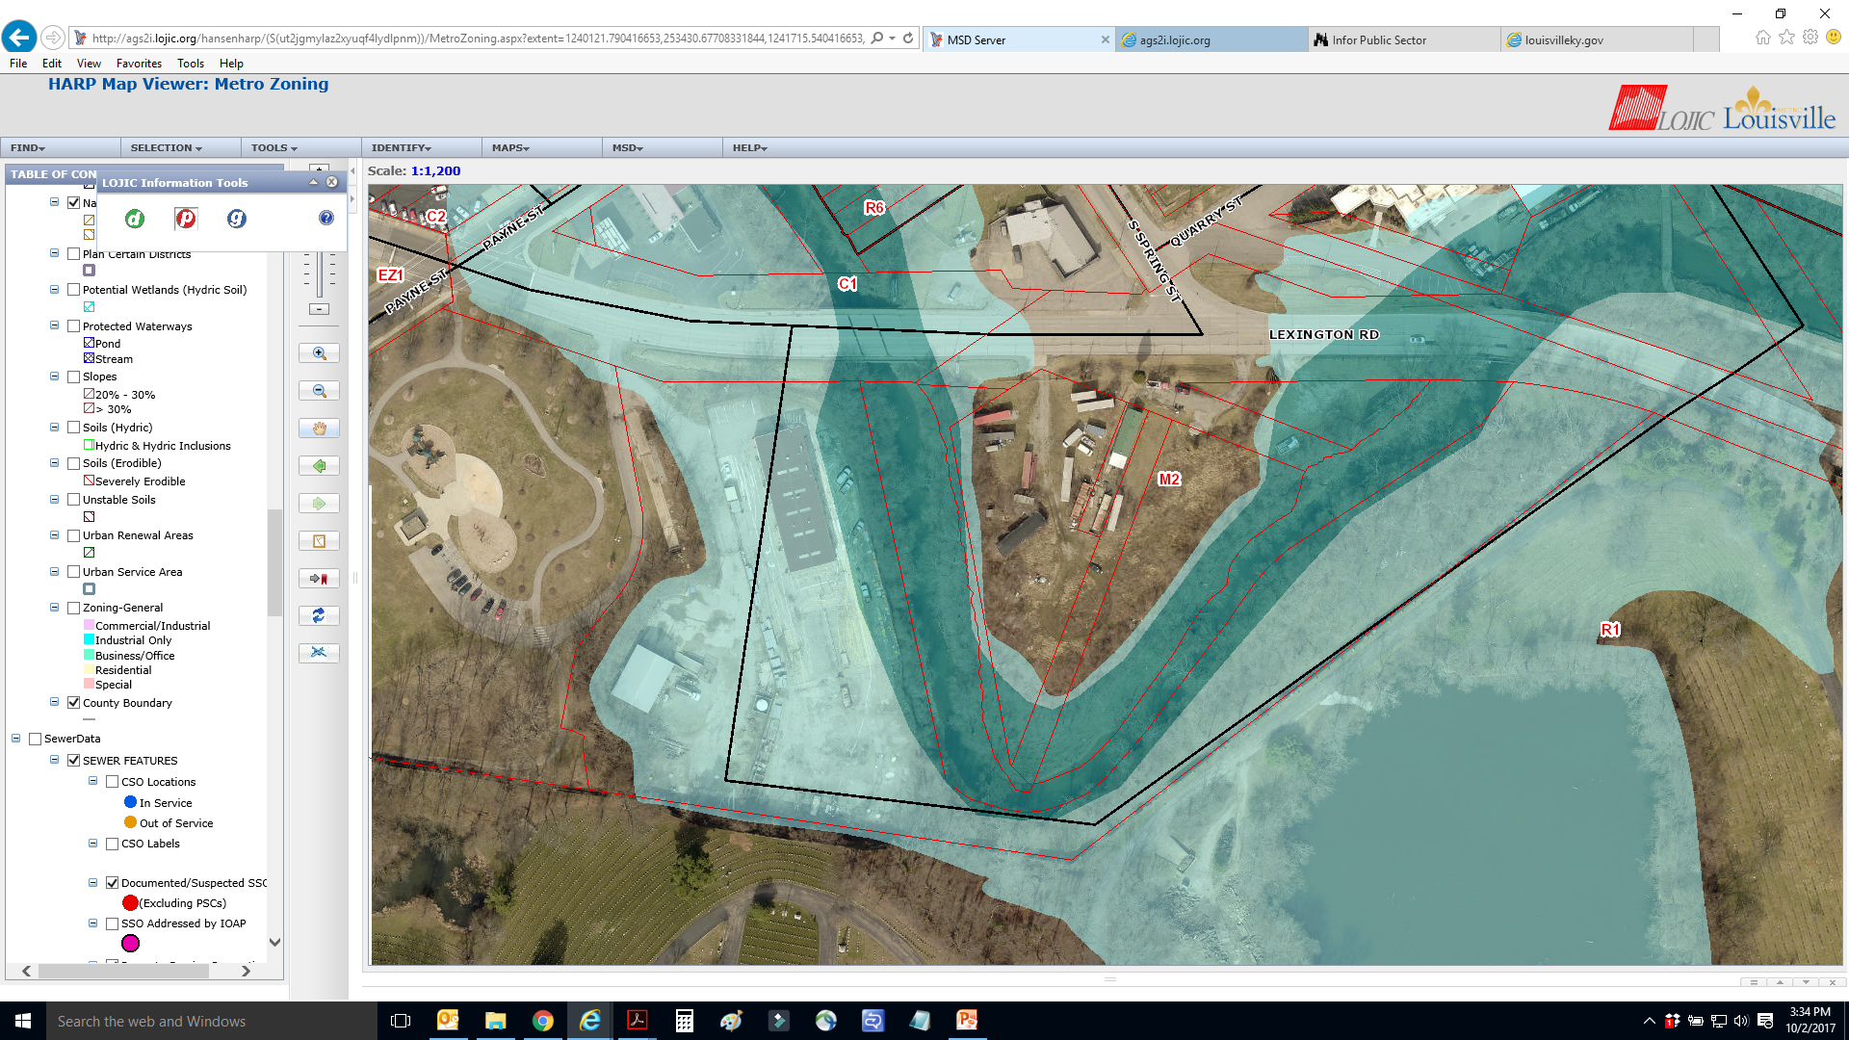Select the zoom out magnifier tool
The image size is (1849, 1040).
point(319,391)
